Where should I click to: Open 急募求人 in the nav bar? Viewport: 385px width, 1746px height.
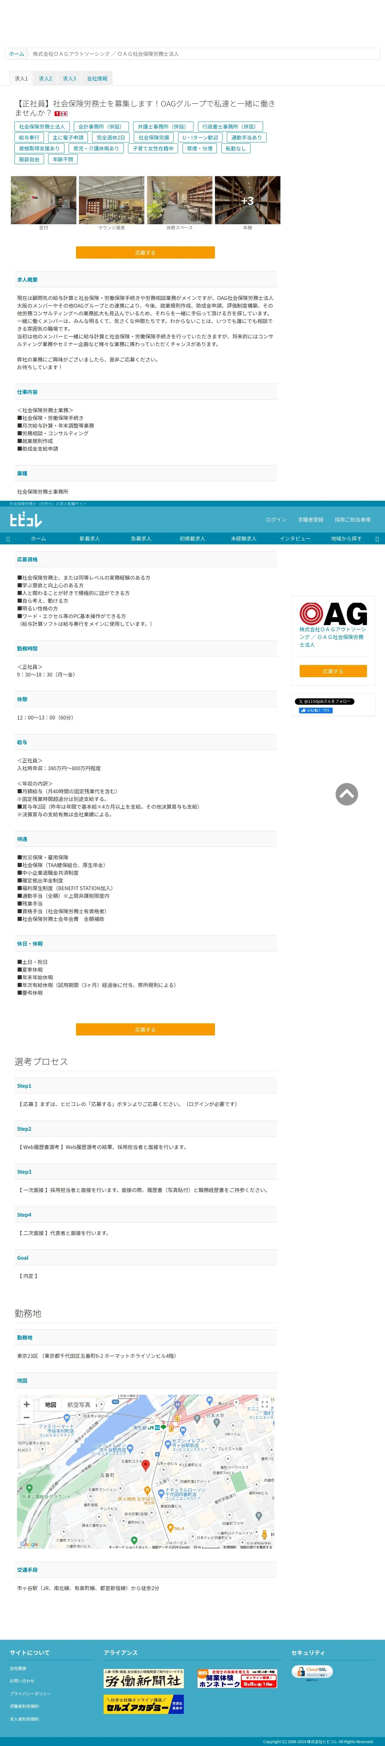[x=141, y=539]
